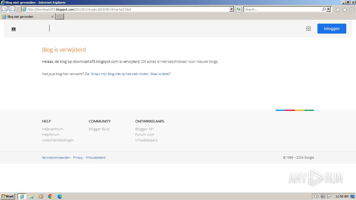Open the Blogger API link
Viewport: 356px width, 200px height.
pos(145,129)
